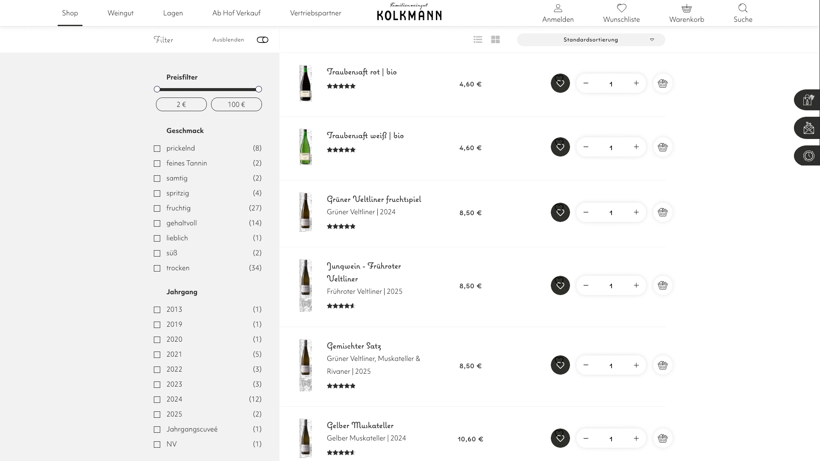The width and height of the screenshot is (820, 461).
Task: Open the Ab Hof Verkauf menu
Action: (236, 13)
